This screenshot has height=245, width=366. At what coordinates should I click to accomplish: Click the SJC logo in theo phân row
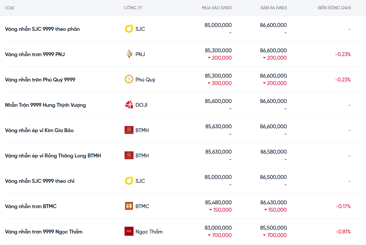click(x=129, y=29)
